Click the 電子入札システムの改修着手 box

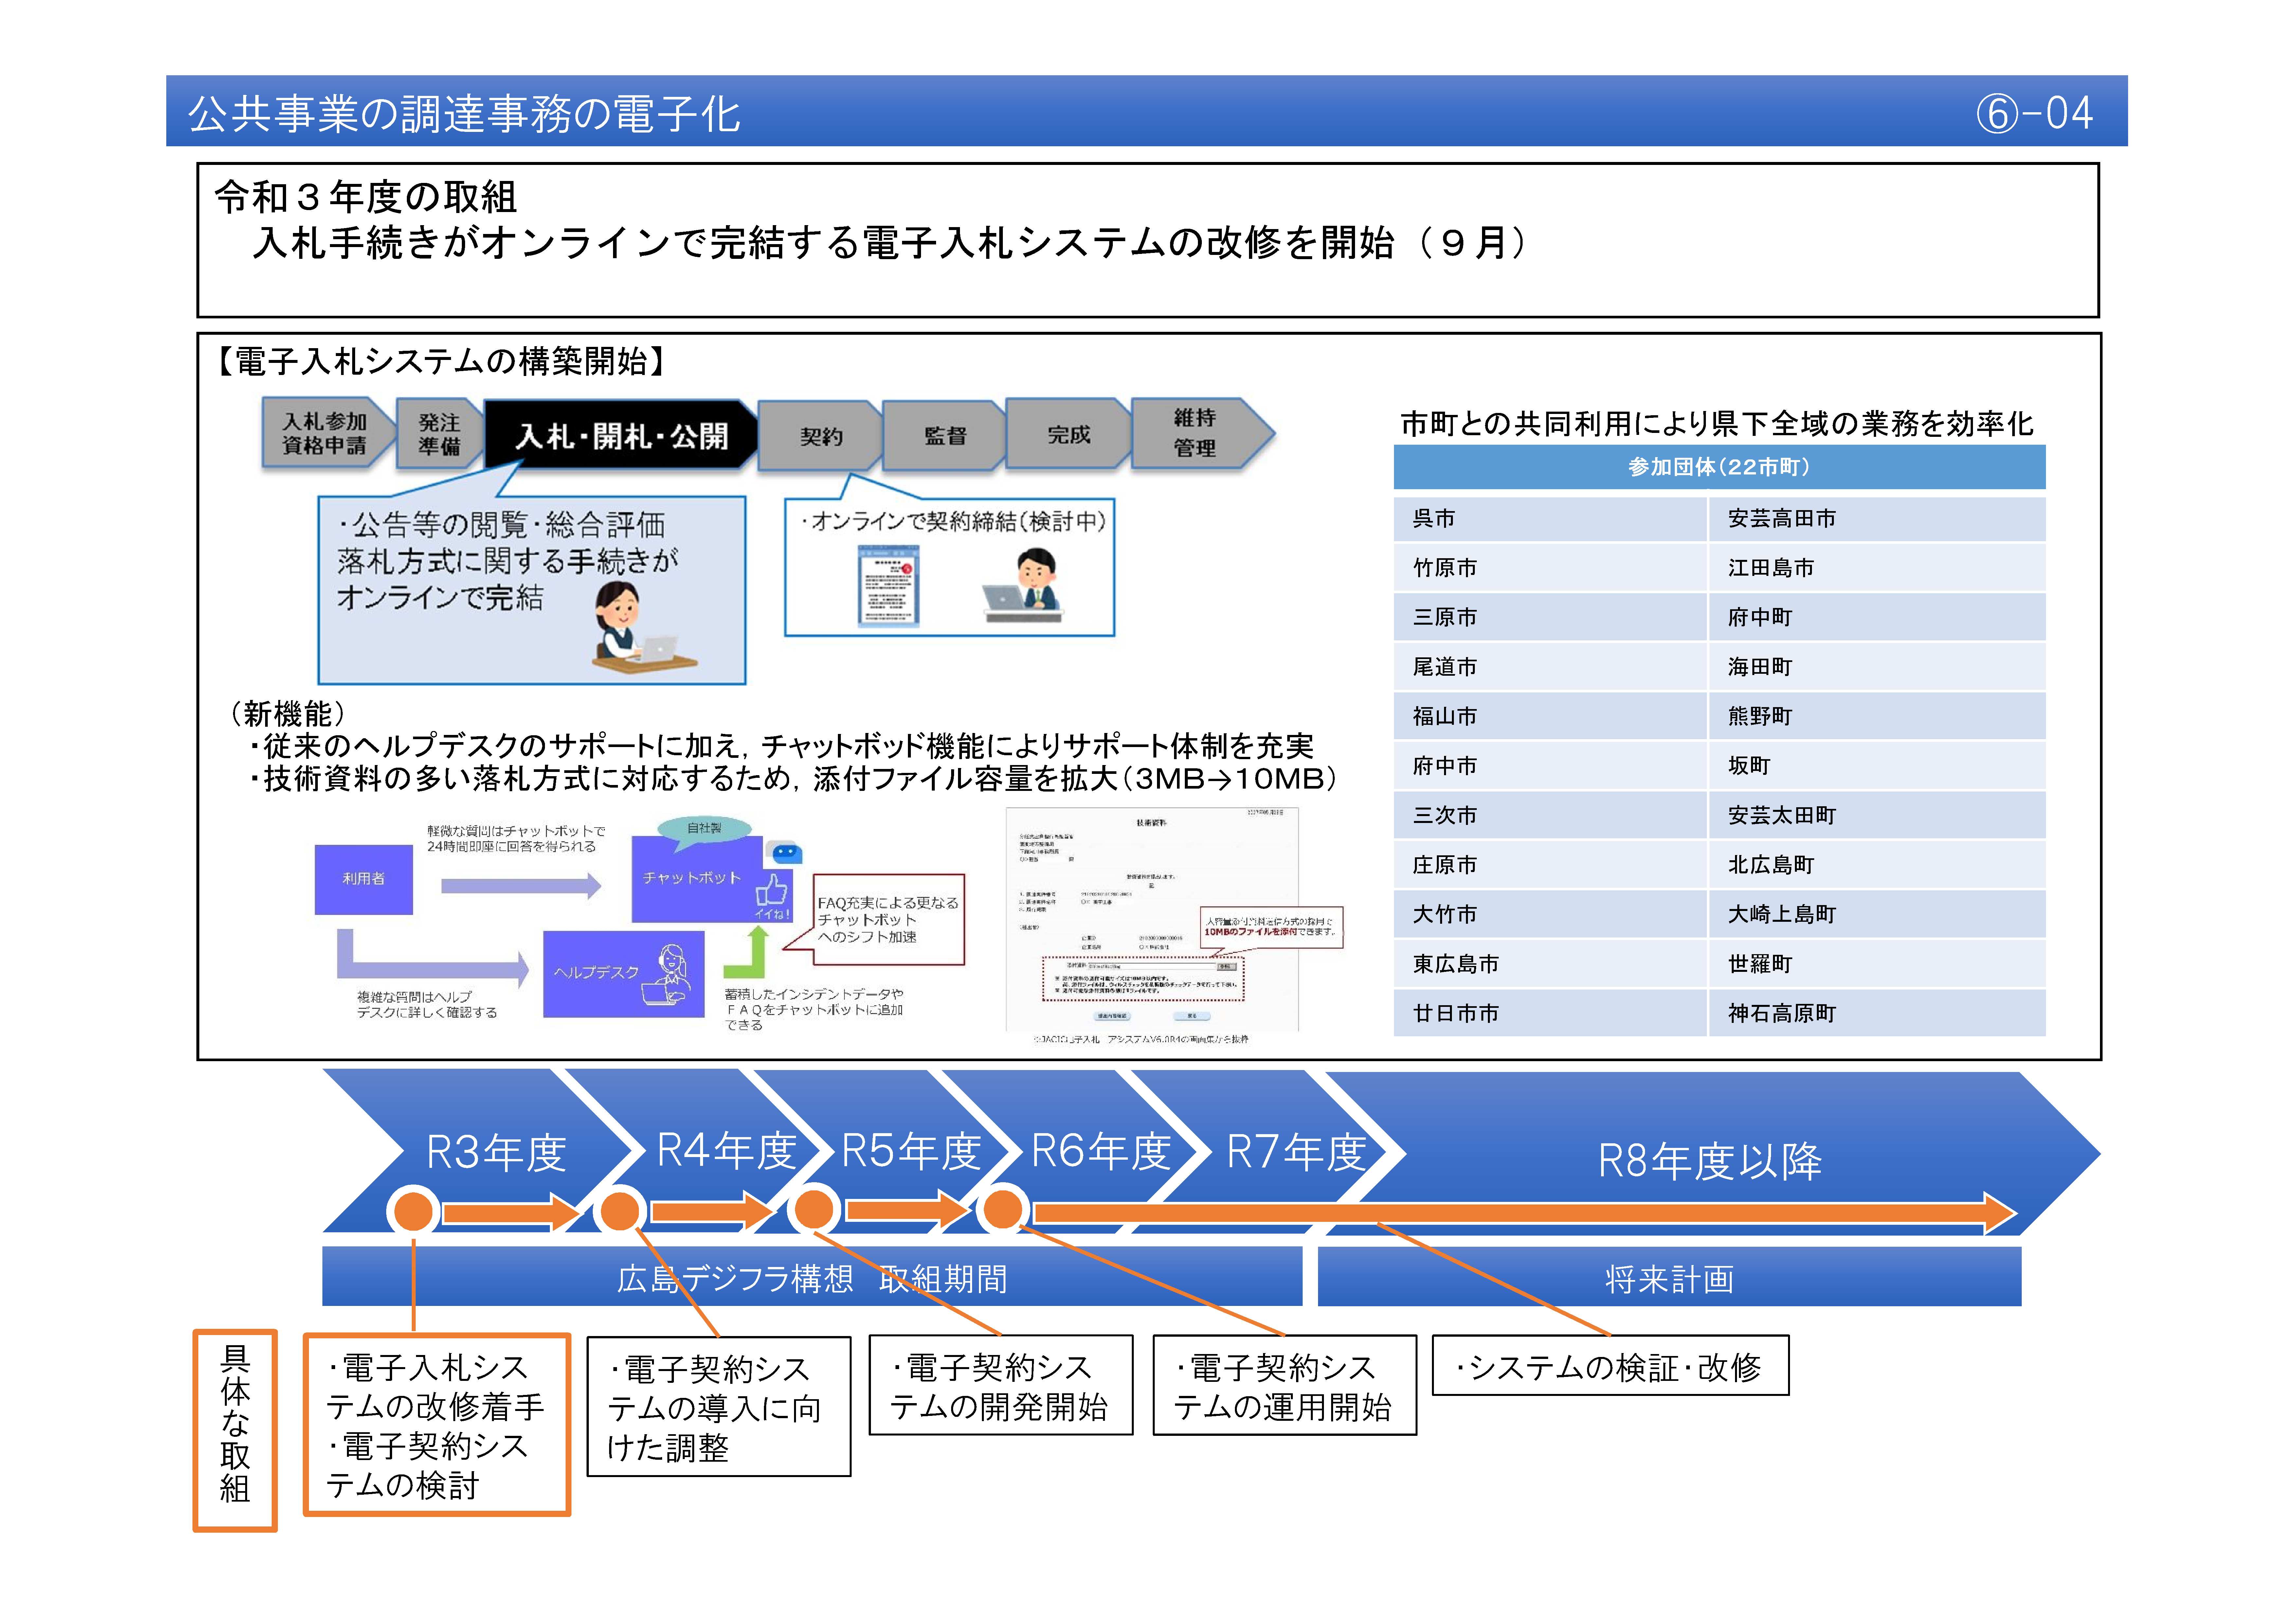437,1425
